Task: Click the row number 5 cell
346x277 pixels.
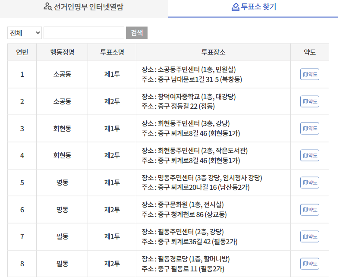Action: pos(22,183)
